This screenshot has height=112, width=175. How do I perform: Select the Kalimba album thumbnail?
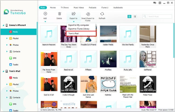(x=108, y=84)
